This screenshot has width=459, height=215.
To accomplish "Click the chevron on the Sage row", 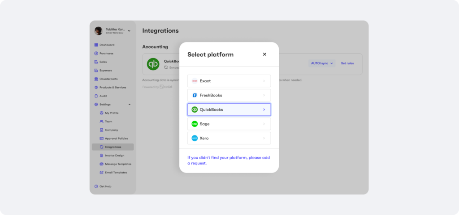I will click(264, 124).
